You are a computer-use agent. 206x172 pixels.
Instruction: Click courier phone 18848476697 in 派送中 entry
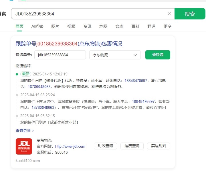pos(143,101)
